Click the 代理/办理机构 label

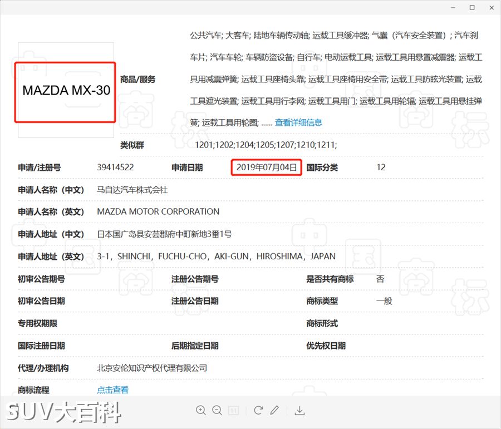tap(43, 368)
